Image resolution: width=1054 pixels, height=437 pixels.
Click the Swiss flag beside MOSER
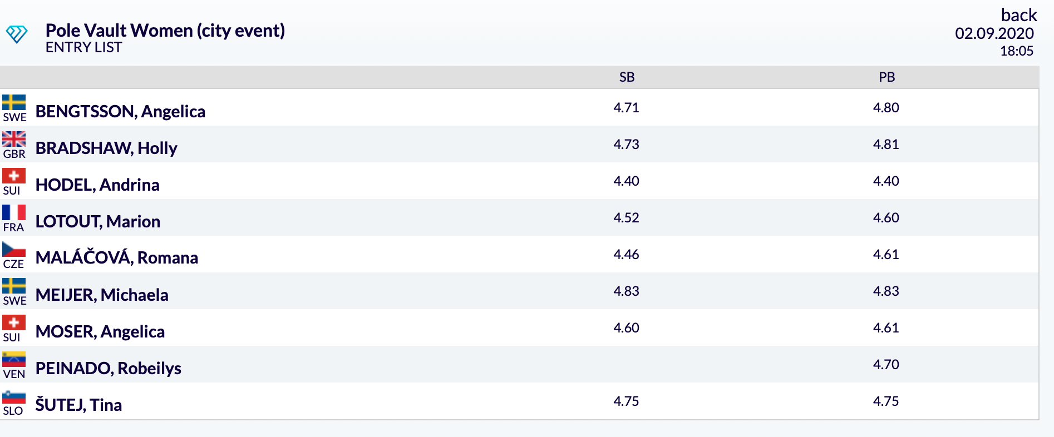click(14, 322)
